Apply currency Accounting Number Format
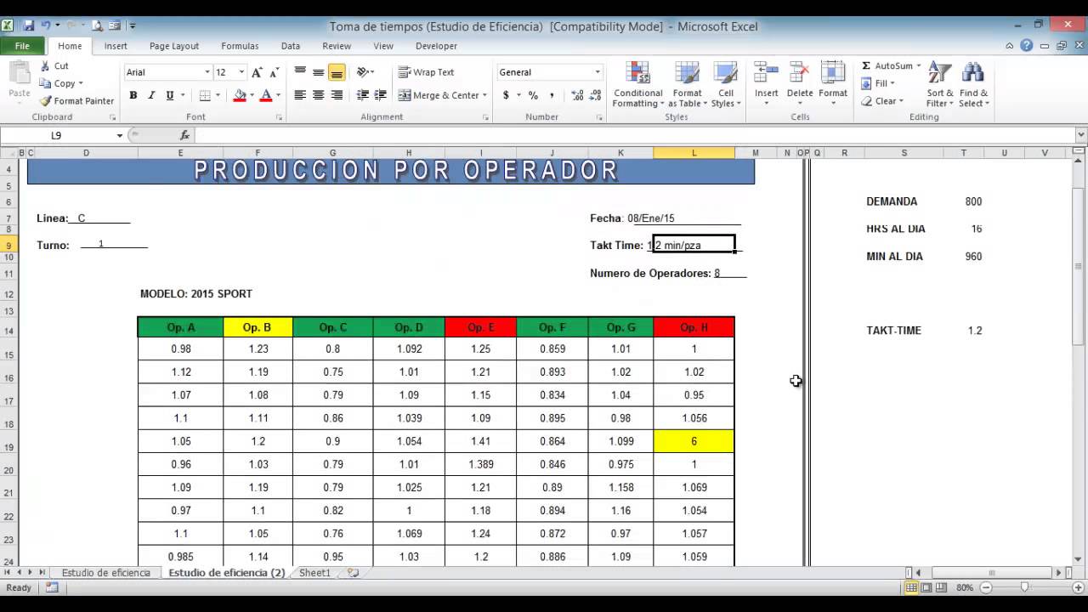This screenshot has height=612, width=1088. (506, 95)
